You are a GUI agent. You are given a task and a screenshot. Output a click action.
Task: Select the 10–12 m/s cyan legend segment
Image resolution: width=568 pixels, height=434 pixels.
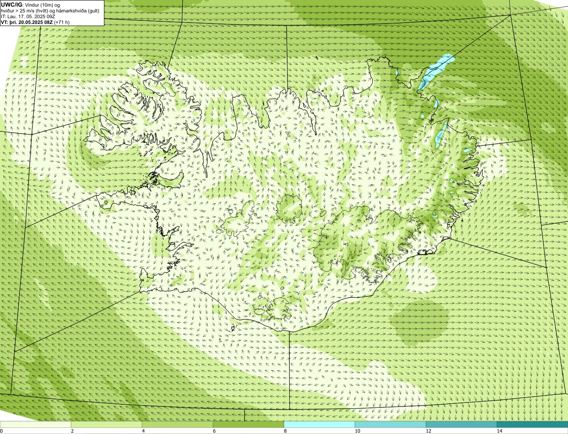click(390, 424)
